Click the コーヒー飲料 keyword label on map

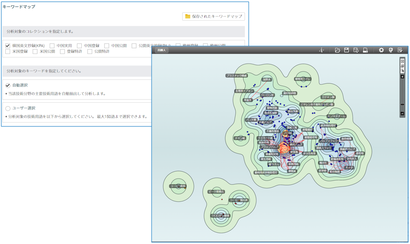tap(178, 186)
